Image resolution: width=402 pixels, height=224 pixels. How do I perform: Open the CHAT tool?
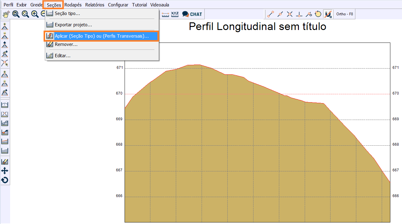(x=192, y=14)
